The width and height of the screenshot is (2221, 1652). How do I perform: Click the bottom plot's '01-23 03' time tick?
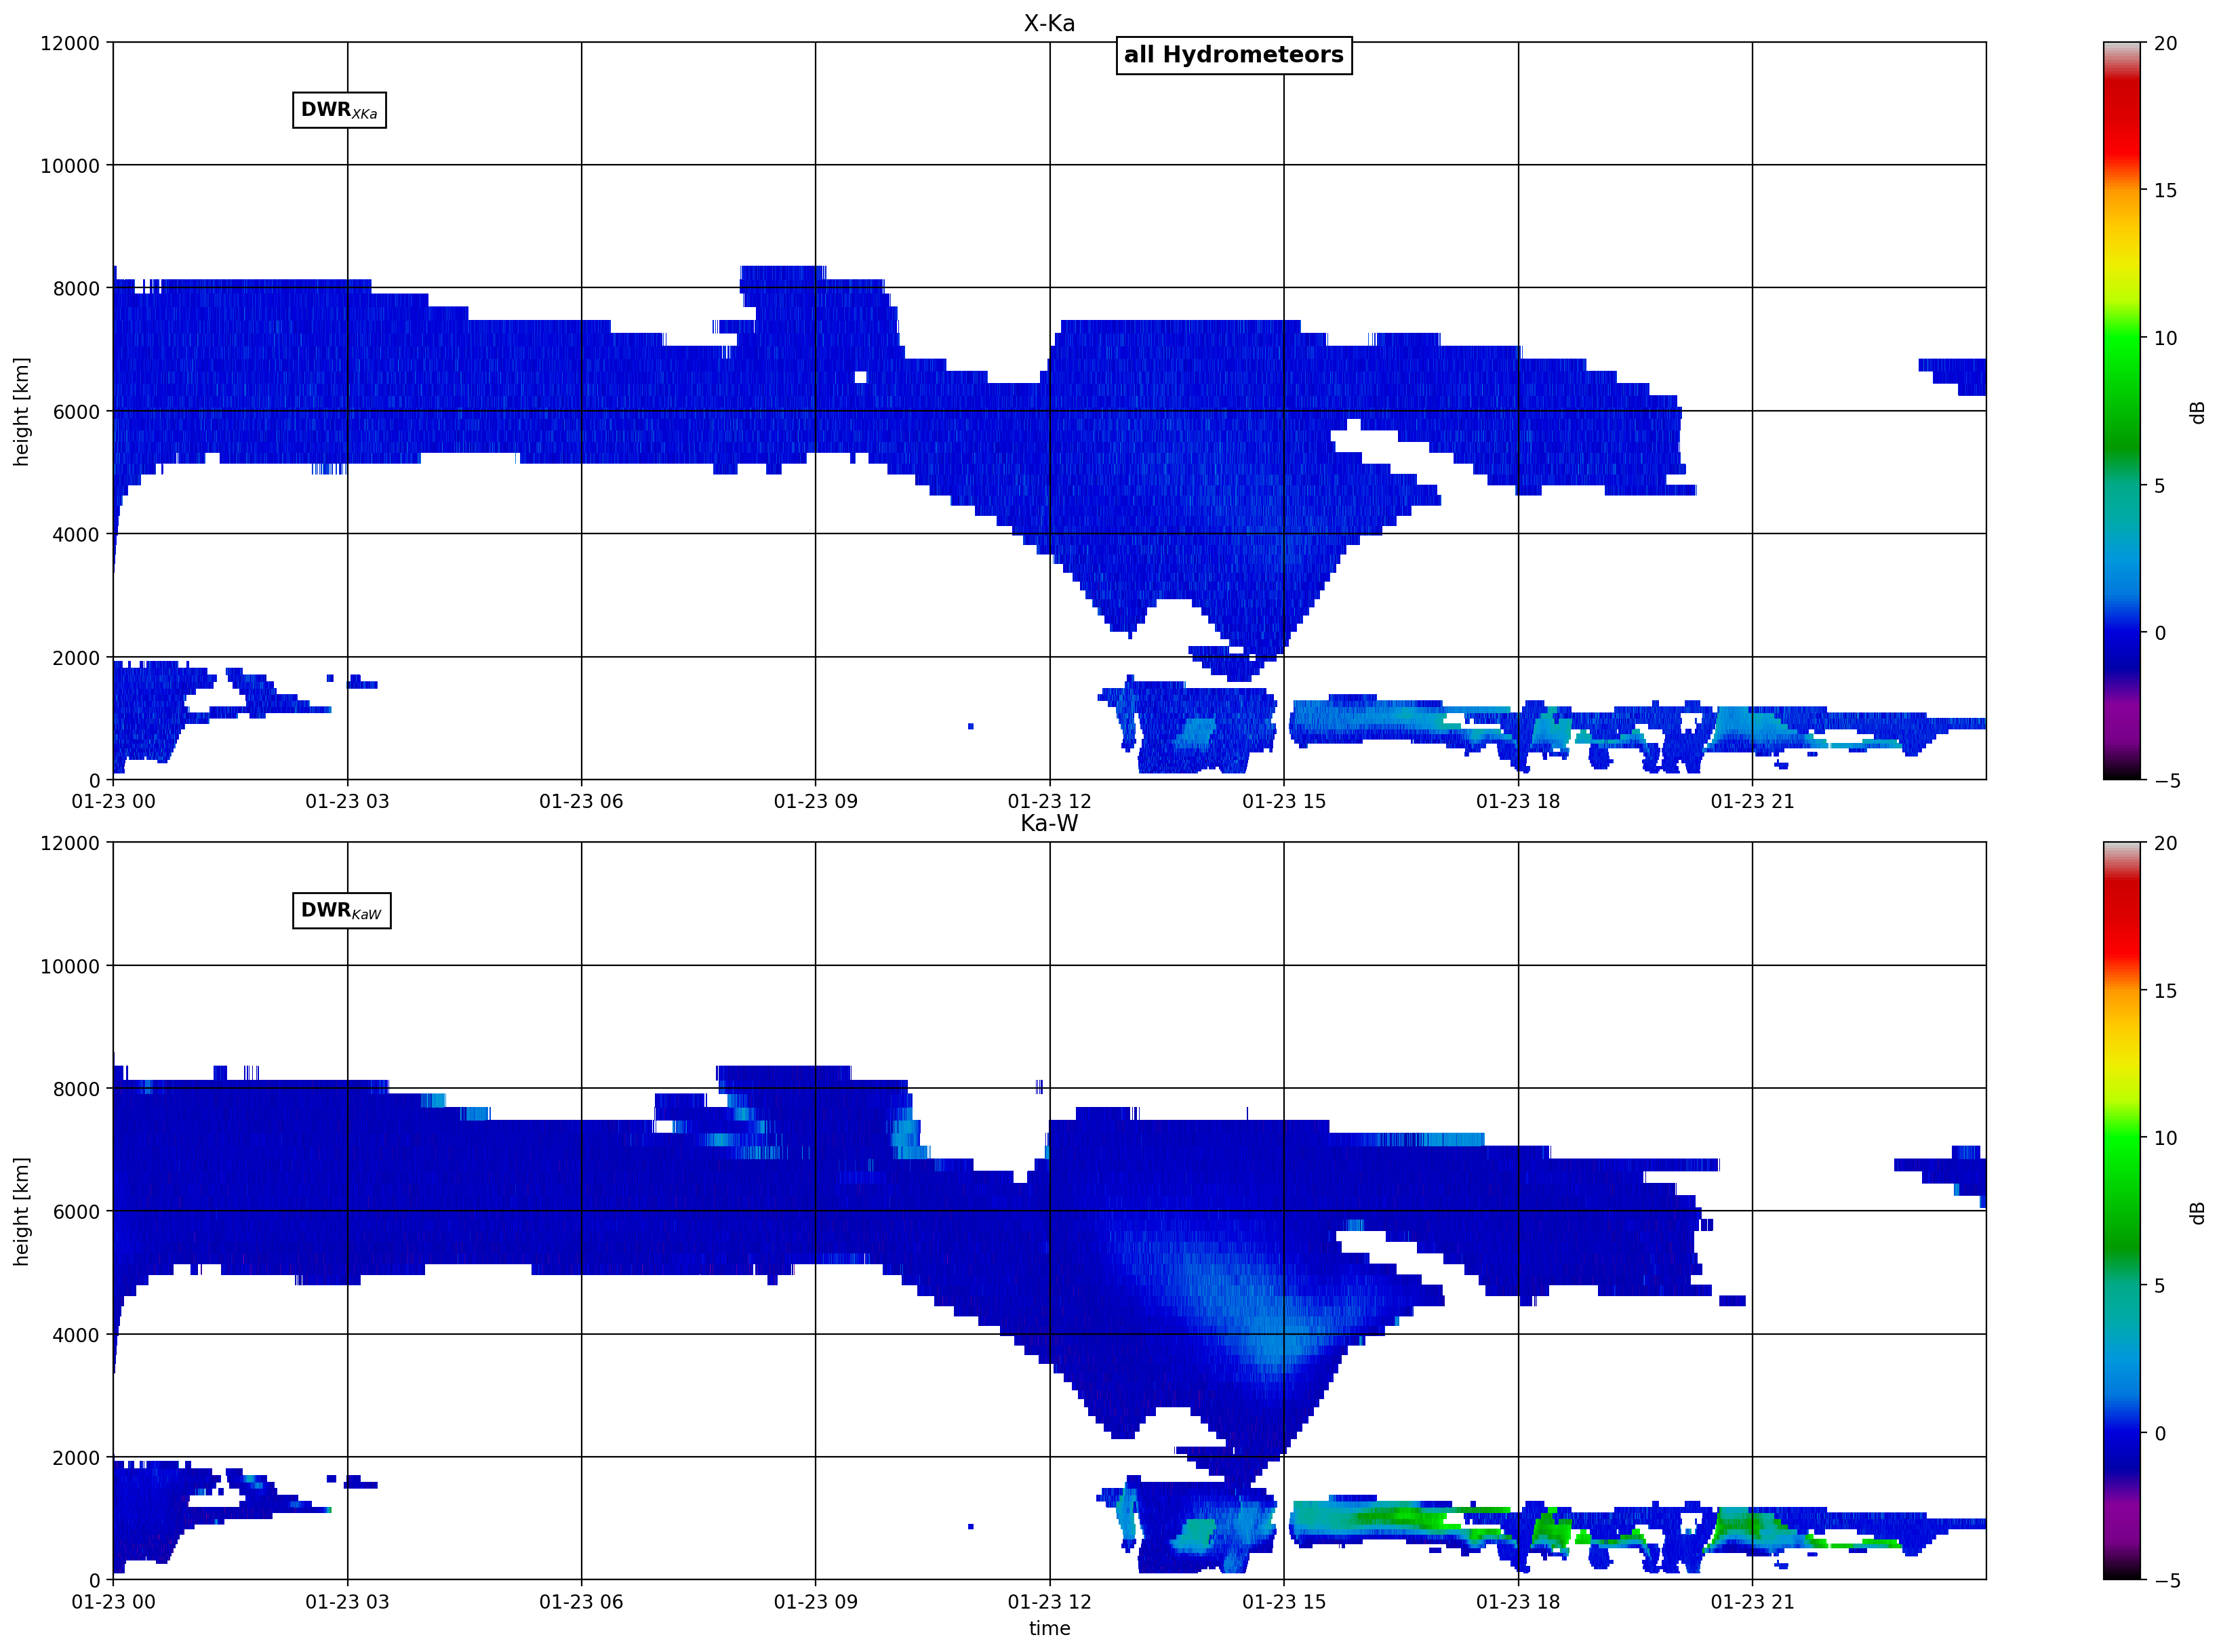347,1601
